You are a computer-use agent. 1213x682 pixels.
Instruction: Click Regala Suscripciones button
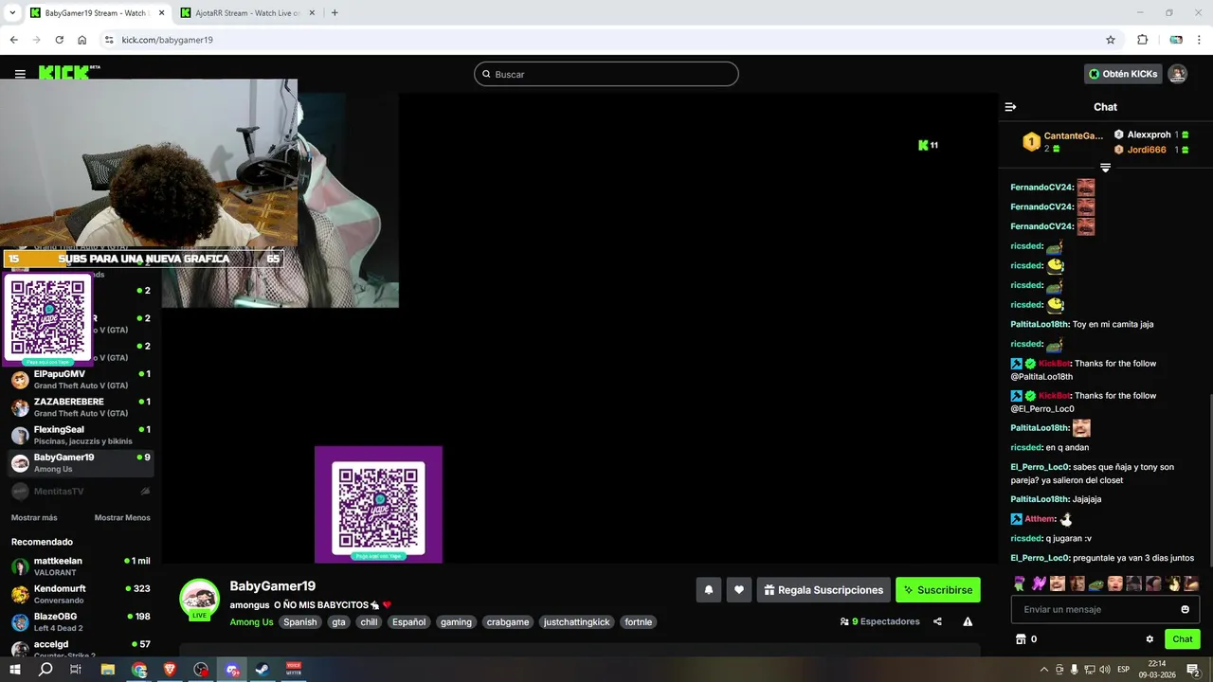(824, 590)
